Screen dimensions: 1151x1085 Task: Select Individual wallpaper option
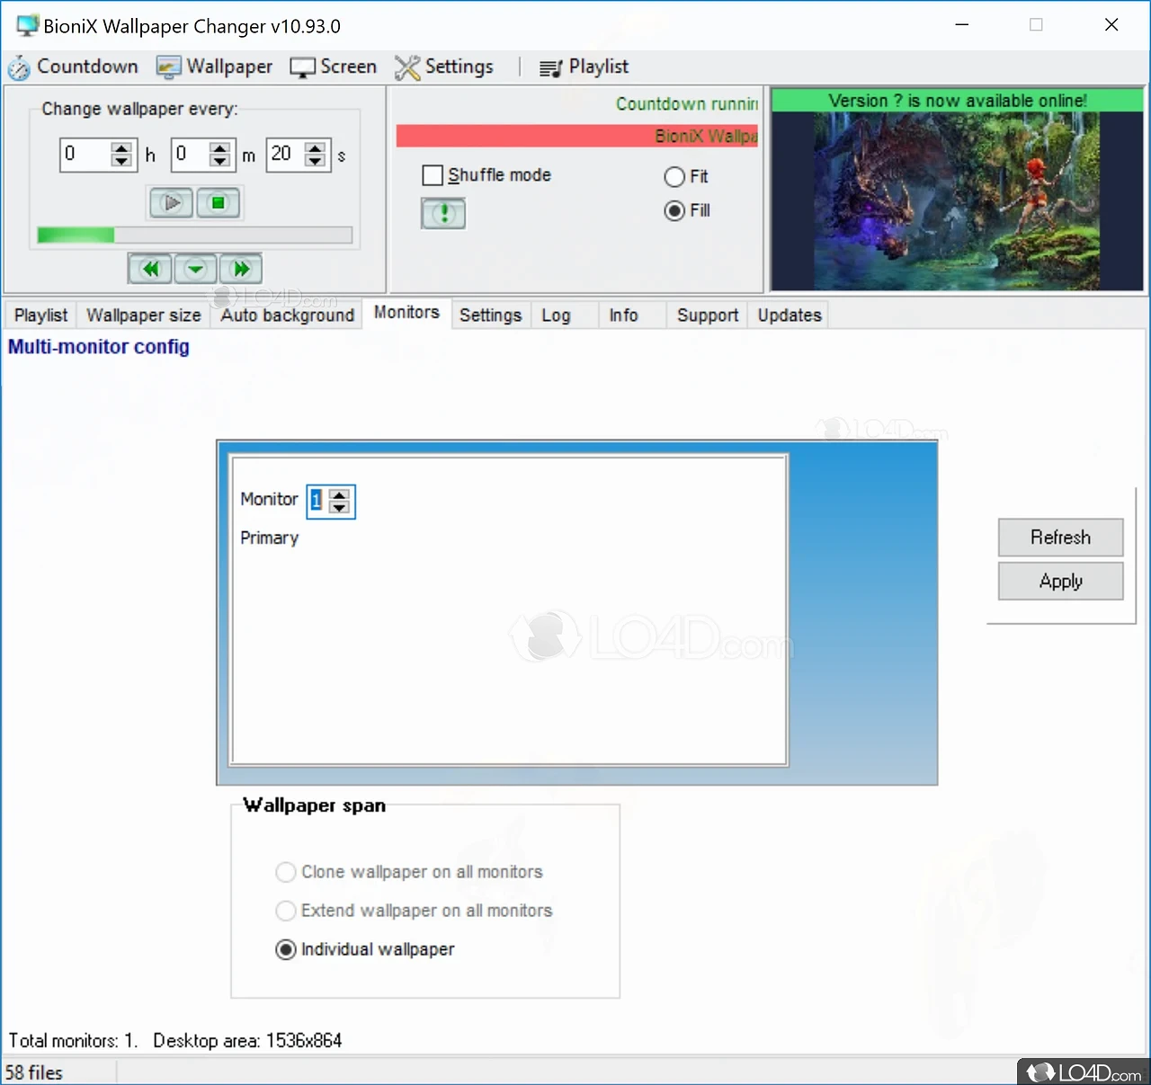click(286, 949)
